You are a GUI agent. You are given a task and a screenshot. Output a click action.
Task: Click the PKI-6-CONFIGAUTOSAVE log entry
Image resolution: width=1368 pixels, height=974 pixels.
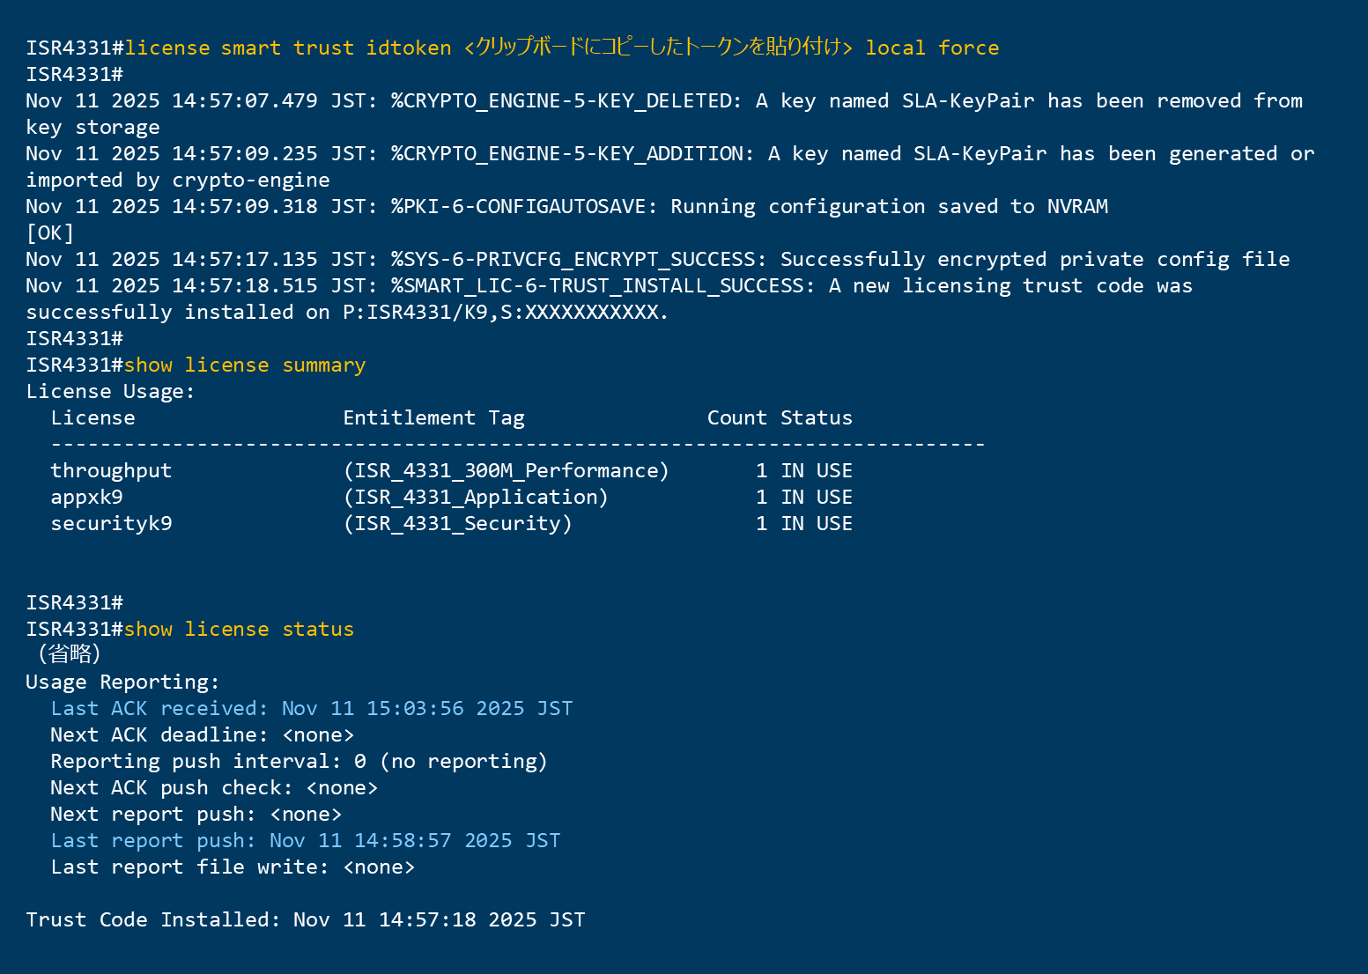coord(523,207)
